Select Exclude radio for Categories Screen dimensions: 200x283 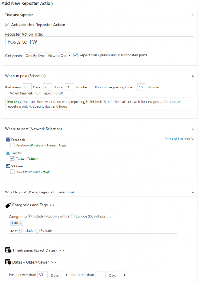(x=73, y=216)
